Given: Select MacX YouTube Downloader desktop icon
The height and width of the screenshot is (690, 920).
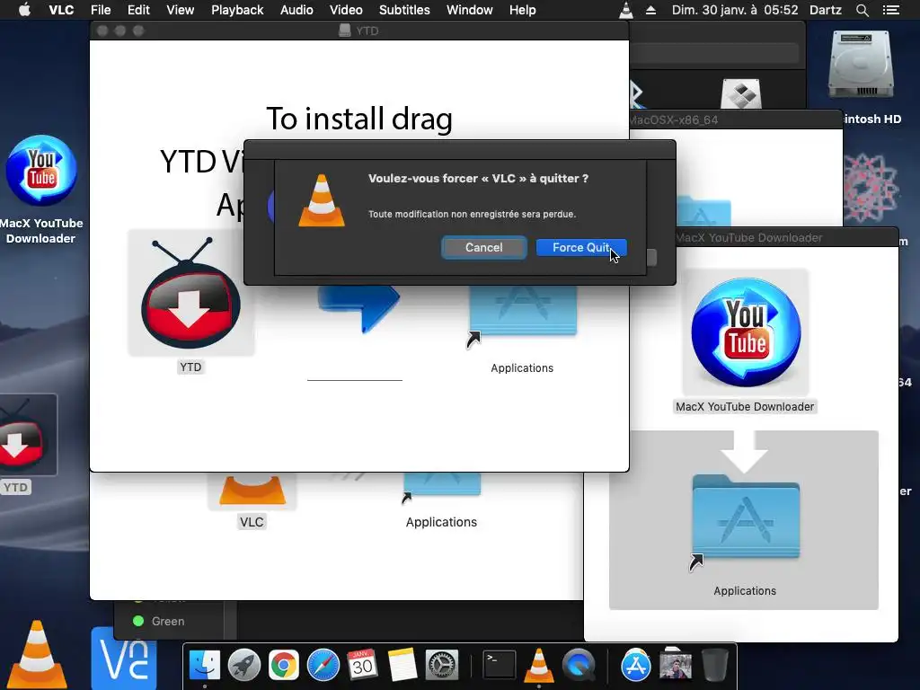Looking at the screenshot, I should pyautogui.click(x=41, y=170).
